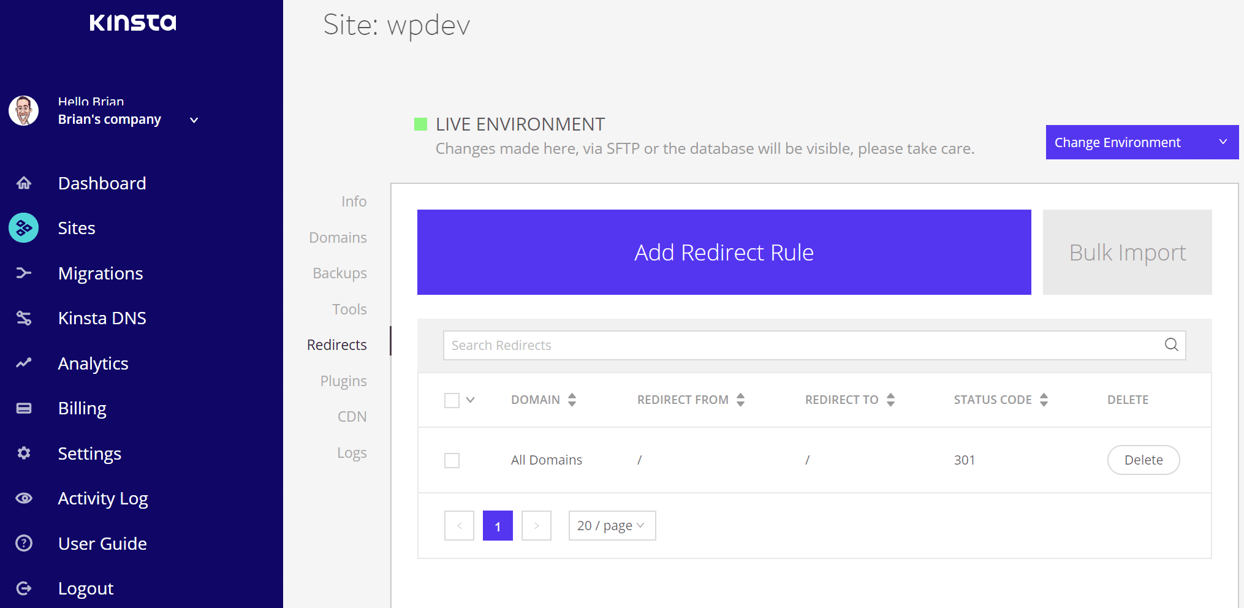Click the Logout icon
1244x608 pixels.
(x=24, y=588)
